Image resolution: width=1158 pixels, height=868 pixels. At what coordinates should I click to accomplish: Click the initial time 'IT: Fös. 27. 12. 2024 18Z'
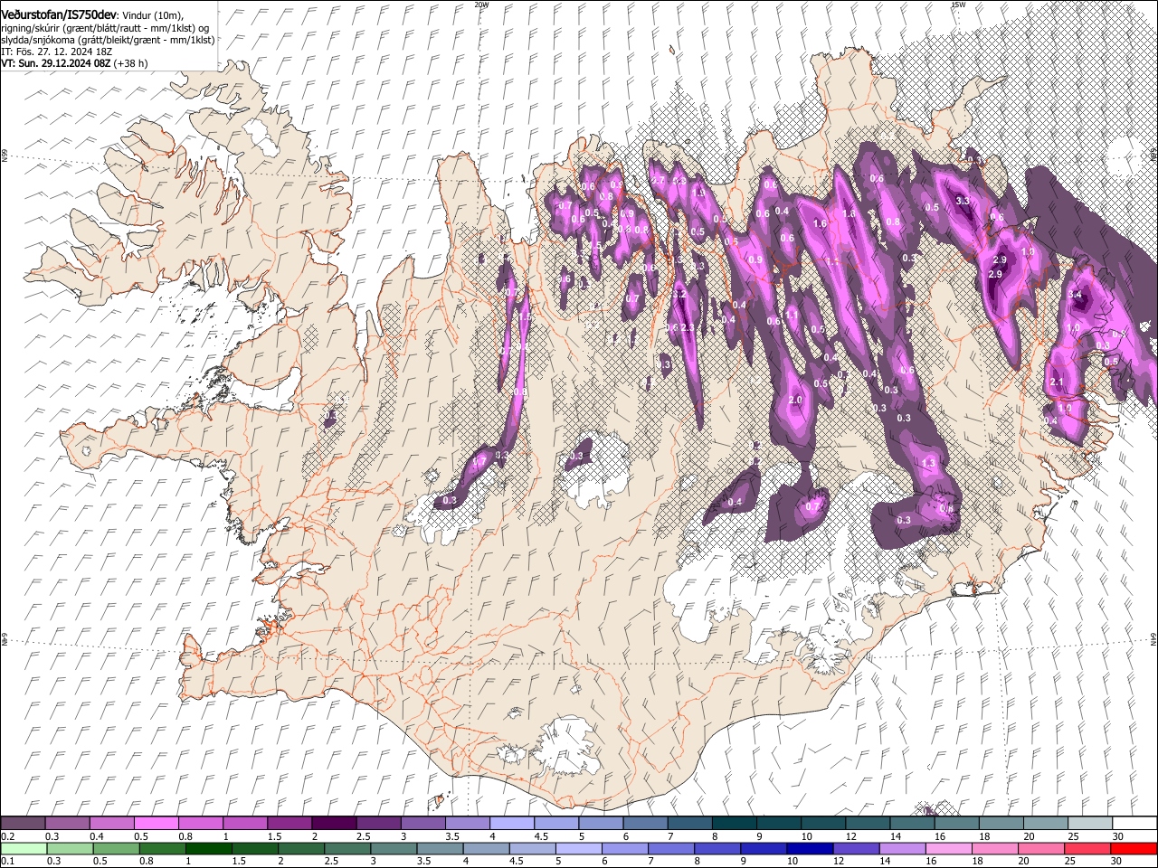click(56, 52)
